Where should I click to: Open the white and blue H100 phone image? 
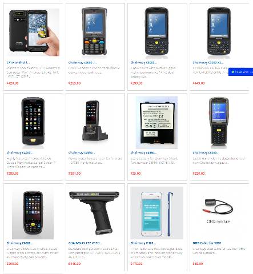click(156, 213)
